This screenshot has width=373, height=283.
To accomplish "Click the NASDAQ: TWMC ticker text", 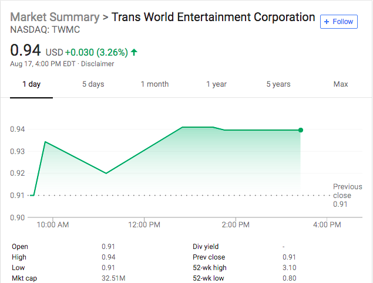I will coord(45,30).
